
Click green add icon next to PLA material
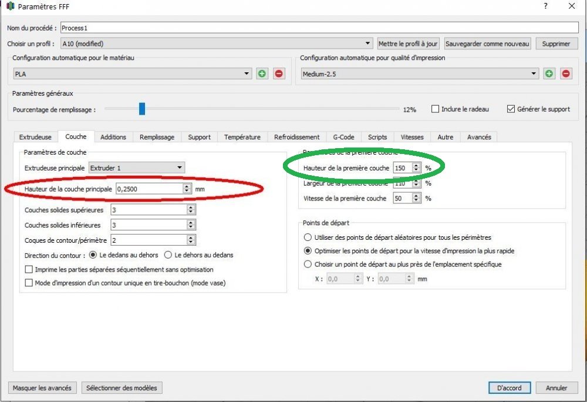click(x=262, y=73)
